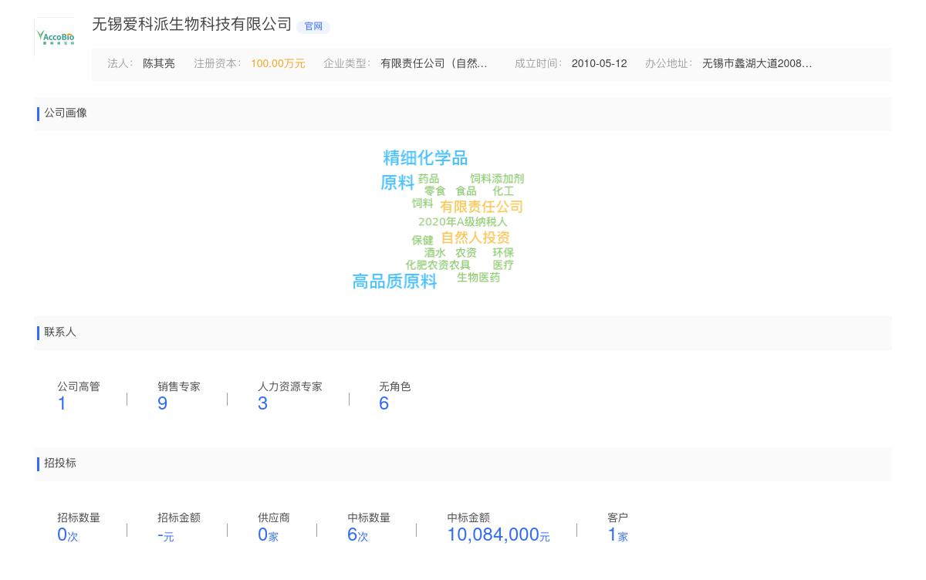Select the 零食 tag
Viewport: 926px width, 580px height.
[x=434, y=191]
